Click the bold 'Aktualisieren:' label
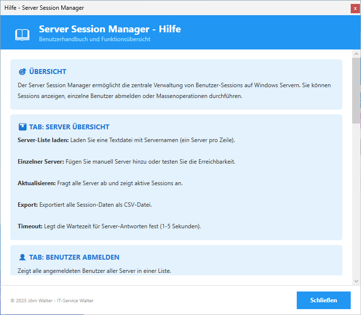361x315 pixels. click(x=36, y=183)
